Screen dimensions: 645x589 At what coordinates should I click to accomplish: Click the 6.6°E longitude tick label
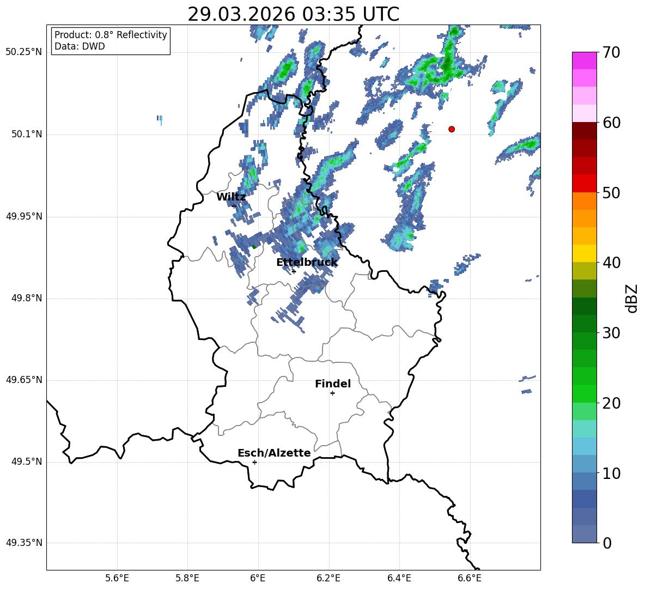click(470, 578)
